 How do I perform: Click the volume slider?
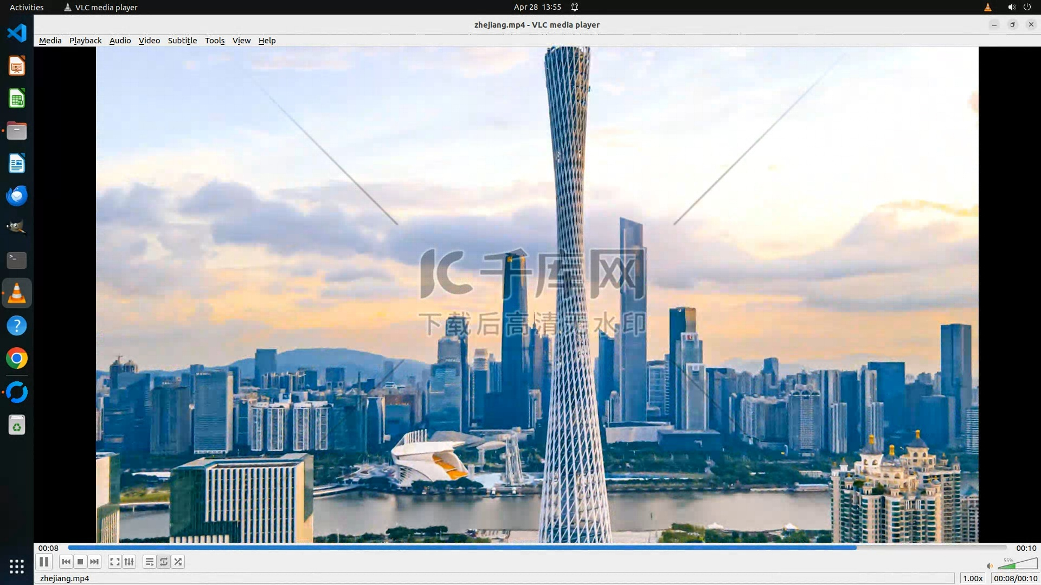[1018, 565]
